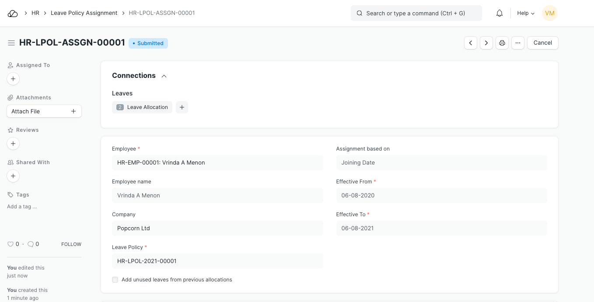The image size is (594, 302).
Task: Focus the search or command bar
Action: click(x=416, y=13)
